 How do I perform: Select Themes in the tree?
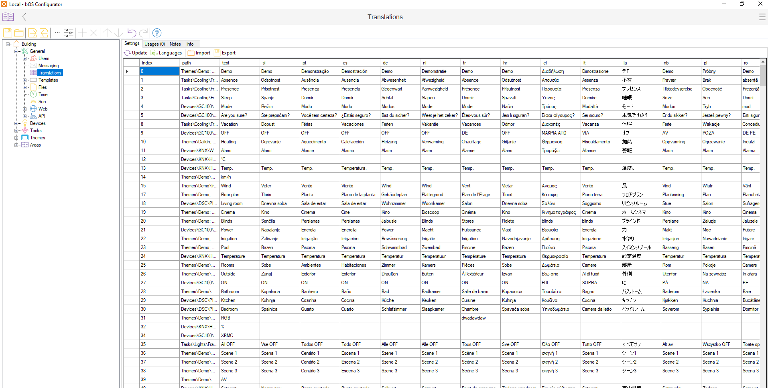pos(38,138)
